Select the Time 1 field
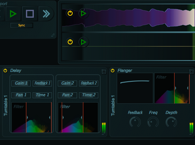195x145 pixels. pos(42,95)
